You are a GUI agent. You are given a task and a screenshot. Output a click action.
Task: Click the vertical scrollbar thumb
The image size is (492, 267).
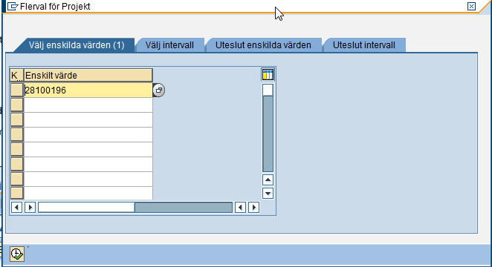(268, 90)
